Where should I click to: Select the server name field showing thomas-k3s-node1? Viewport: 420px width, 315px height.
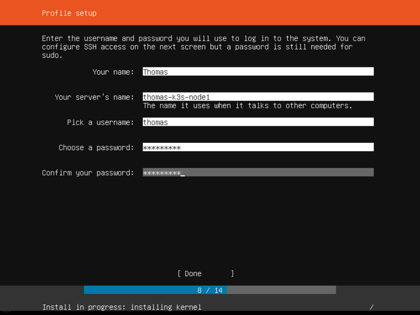tap(258, 97)
